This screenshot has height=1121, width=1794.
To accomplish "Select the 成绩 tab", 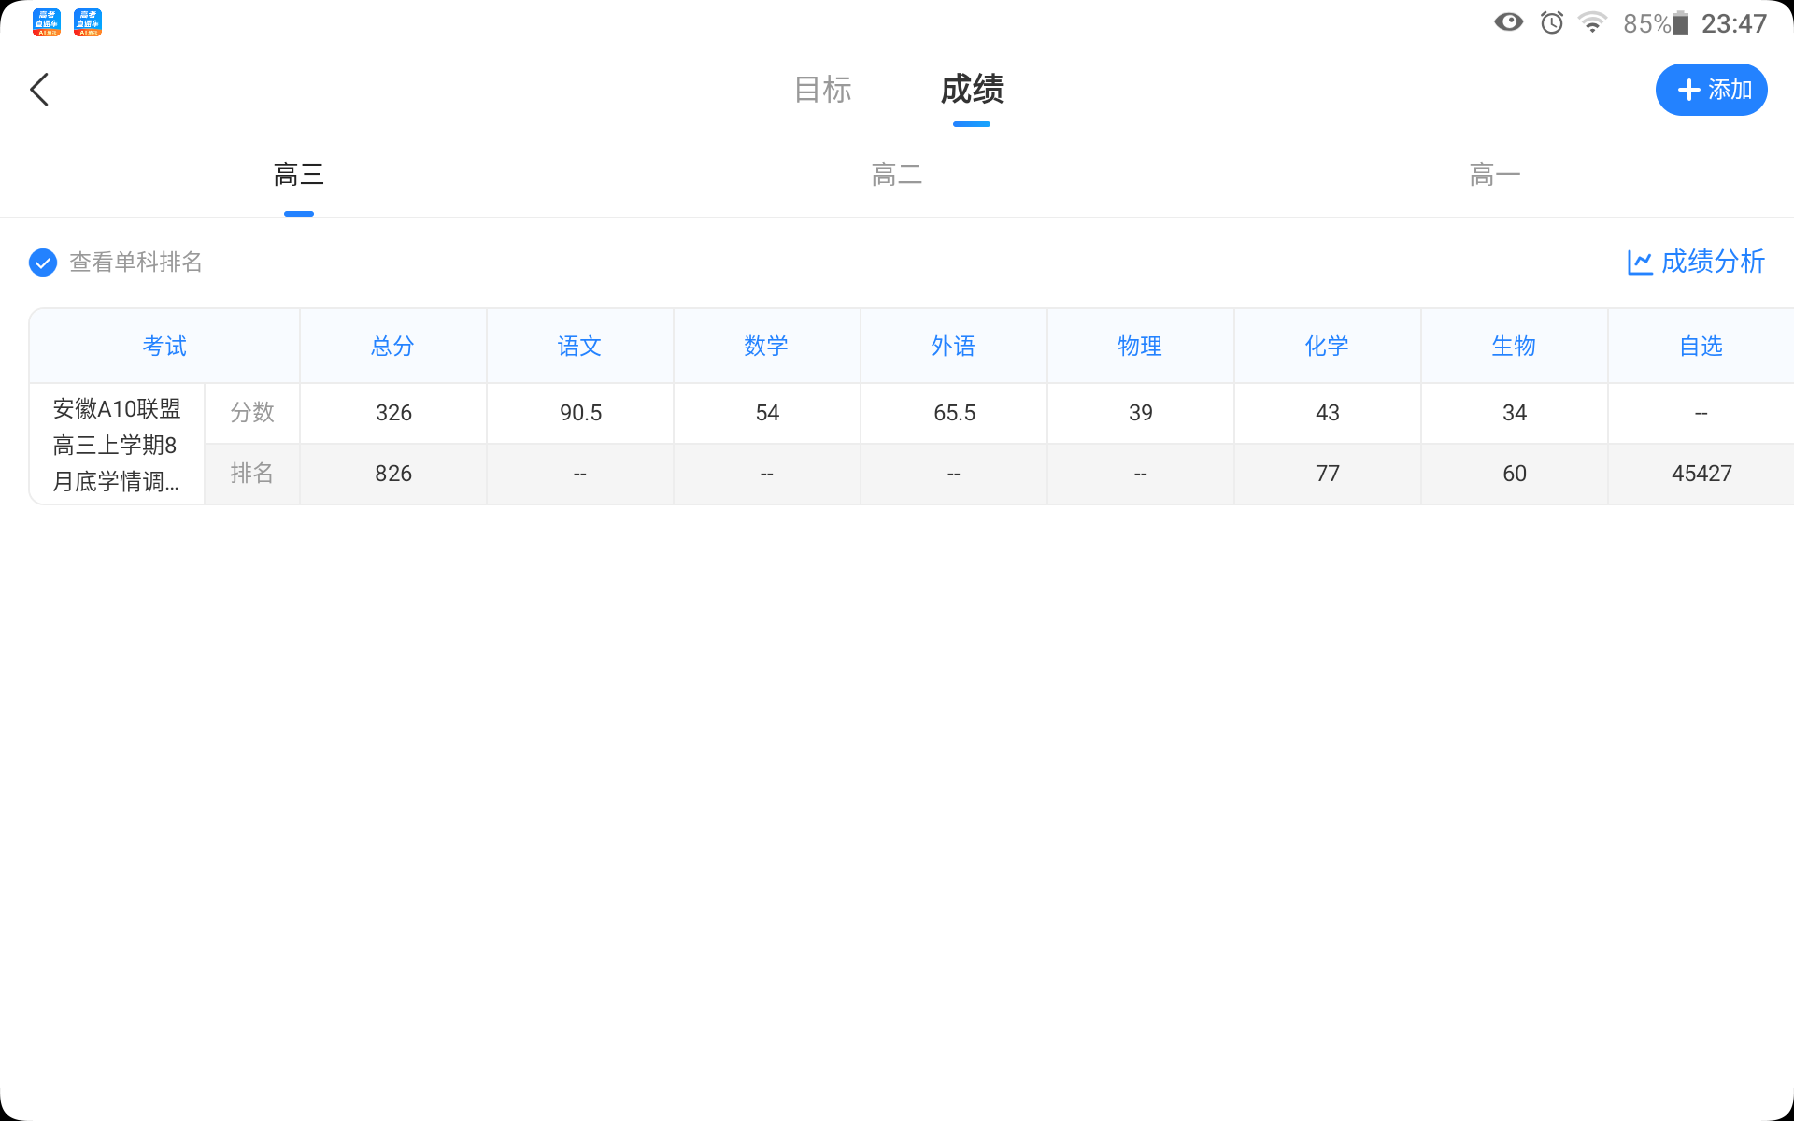I will click(x=971, y=90).
